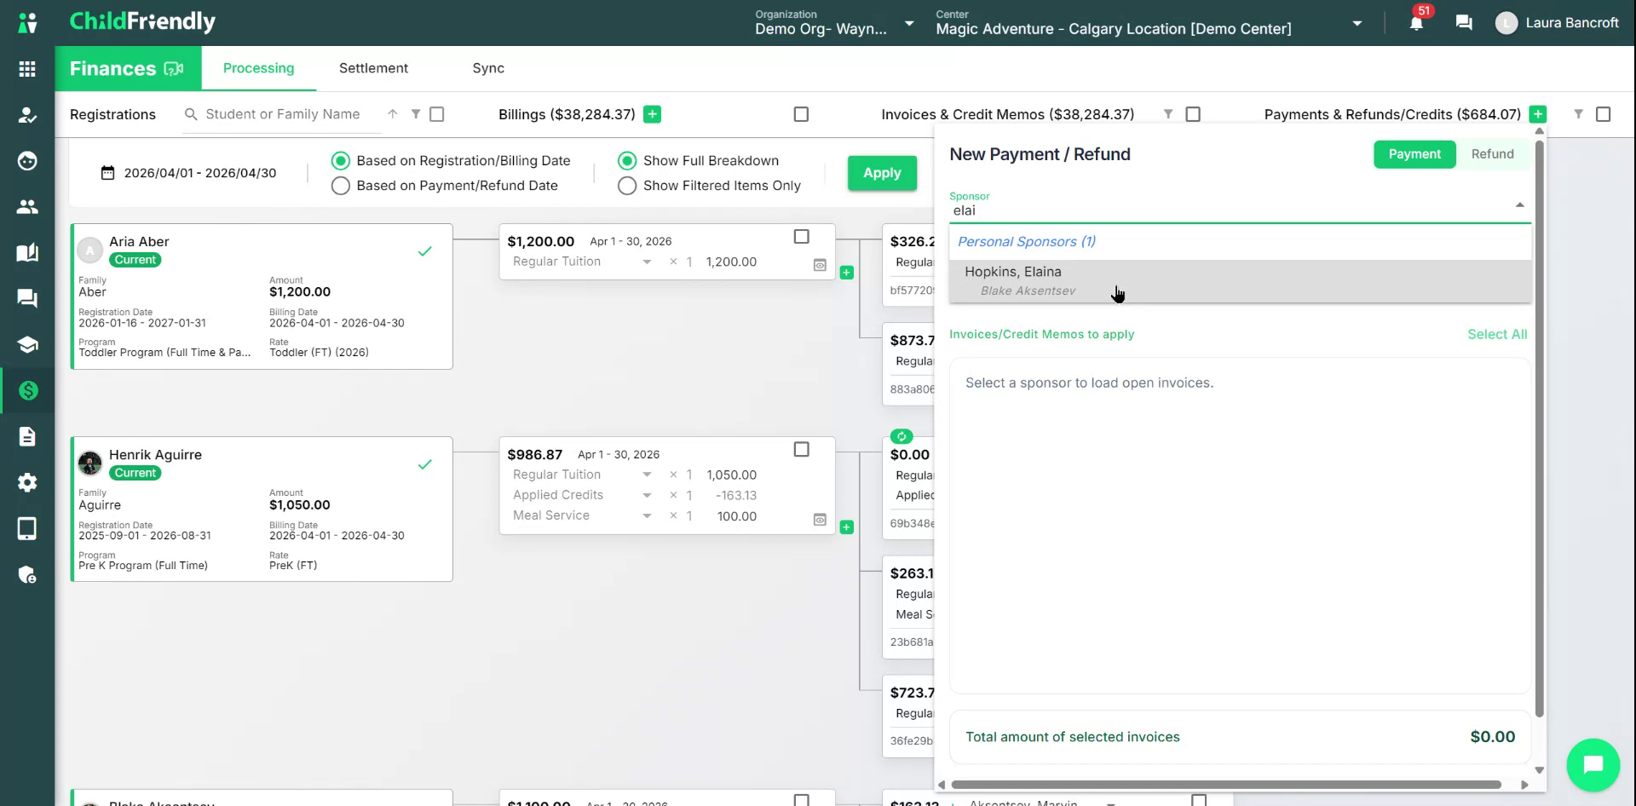Open the floating chat support button
Screen dimensions: 1636x806
(1593, 764)
